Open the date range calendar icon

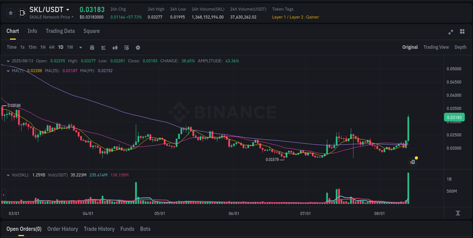click(x=92, y=47)
